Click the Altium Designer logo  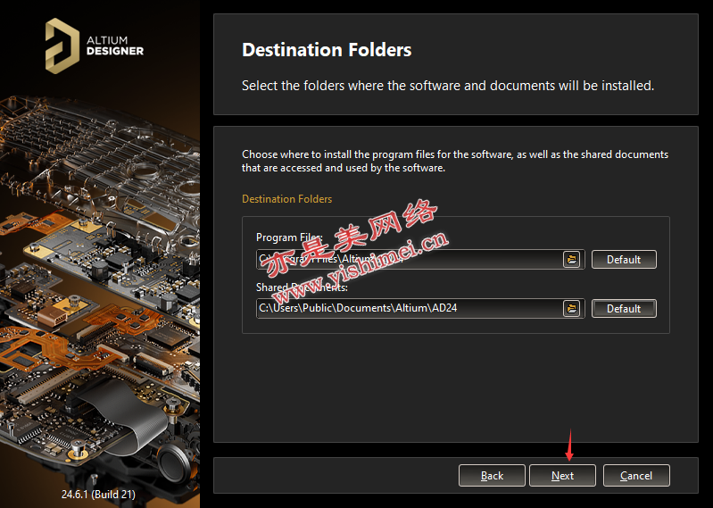coord(94,46)
